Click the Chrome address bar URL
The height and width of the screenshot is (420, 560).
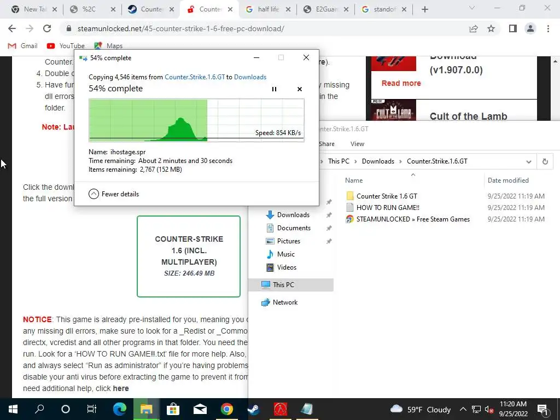pyautogui.click(x=180, y=28)
